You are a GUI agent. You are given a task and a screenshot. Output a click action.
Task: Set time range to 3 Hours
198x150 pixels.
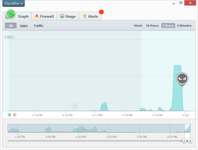(168, 26)
